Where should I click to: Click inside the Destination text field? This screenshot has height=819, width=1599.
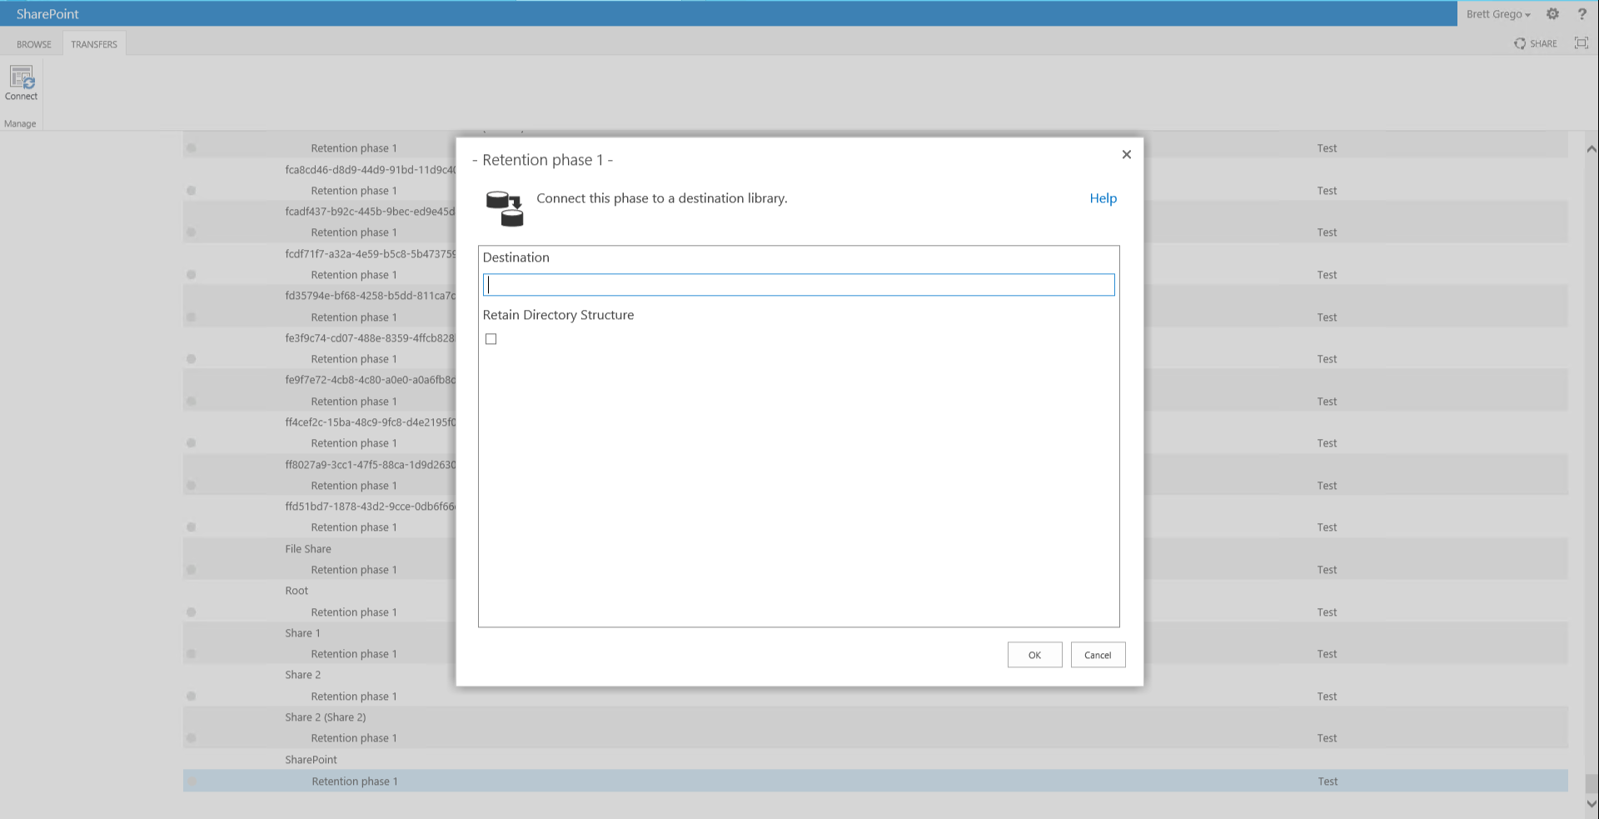[798, 285]
